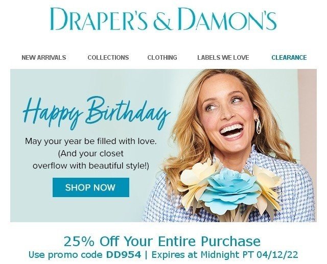327x264 pixels.
Task: Click the SHOP NOW button
Action: 91,187
